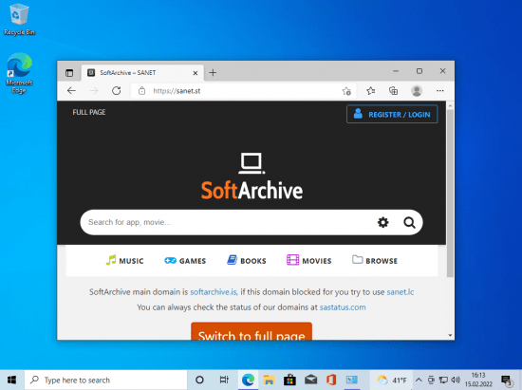Open the notification center icon
Screen dimensions: 522x390
tap(507, 380)
